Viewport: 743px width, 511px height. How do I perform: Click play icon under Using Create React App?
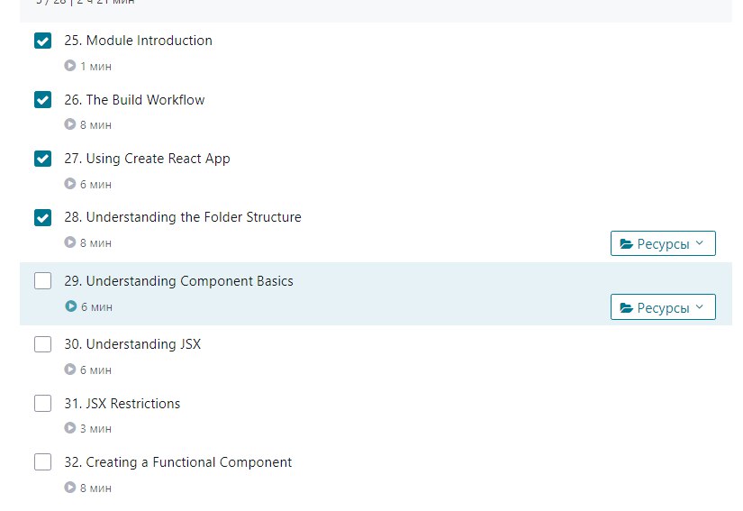[x=70, y=184]
